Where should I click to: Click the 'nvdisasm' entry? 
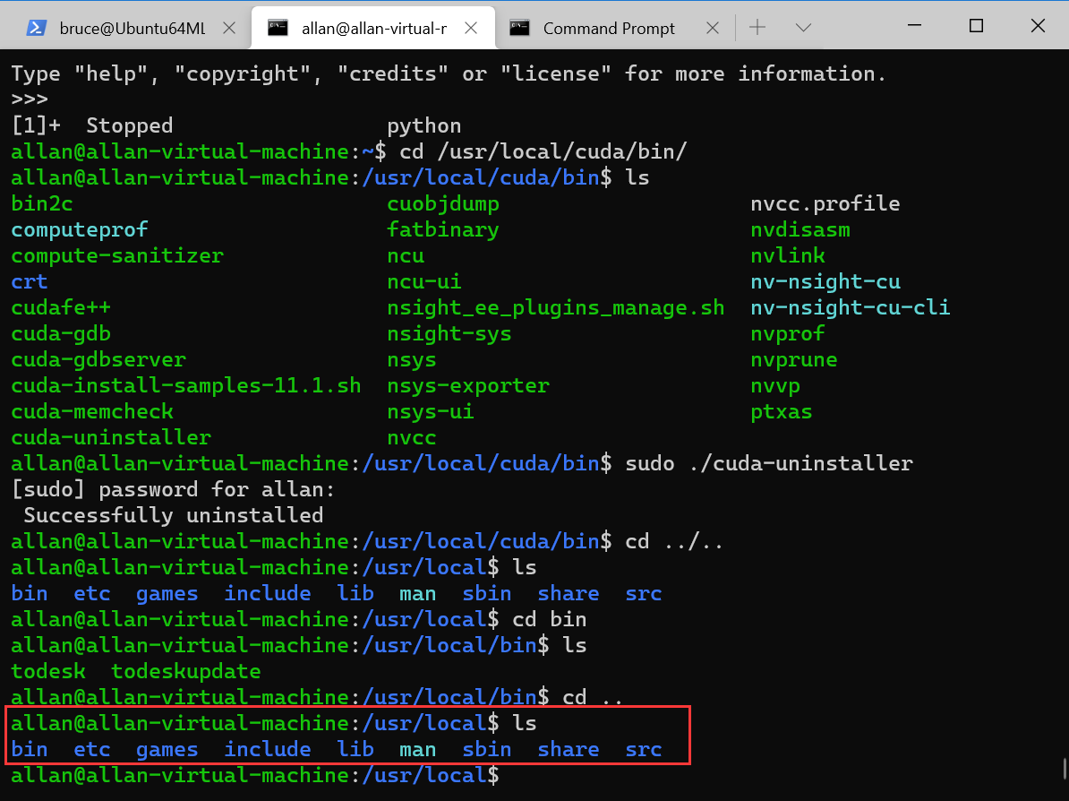(800, 229)
